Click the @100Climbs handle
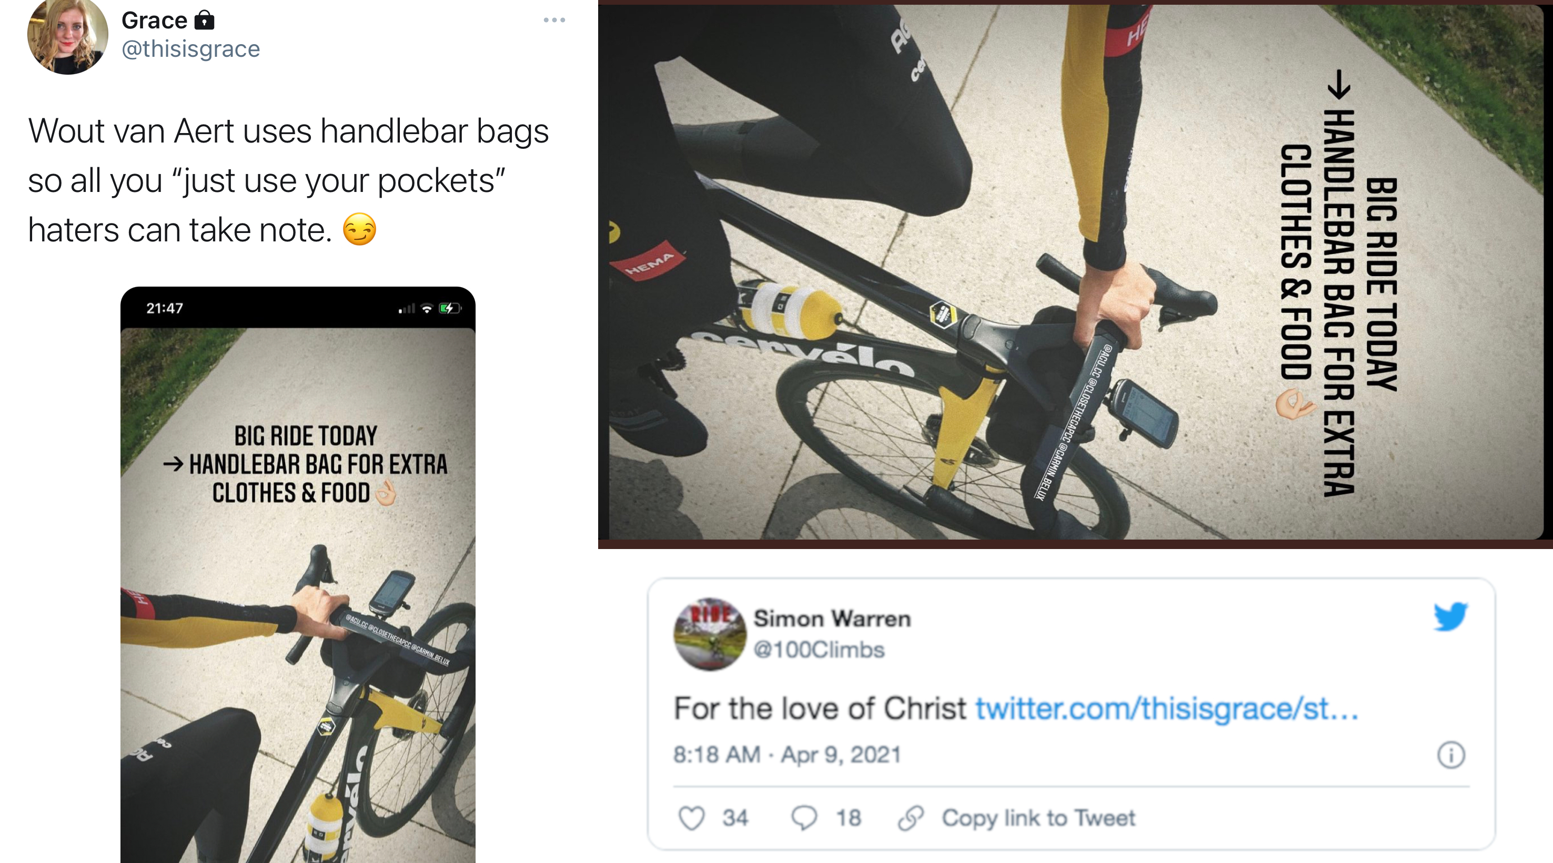Image resolution: width=1553 pixels, height=863 pixels. tap(819, 649)
